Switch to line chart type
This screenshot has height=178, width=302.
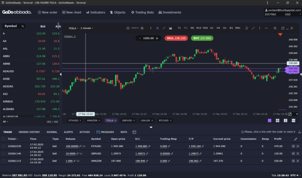[164, 28]
